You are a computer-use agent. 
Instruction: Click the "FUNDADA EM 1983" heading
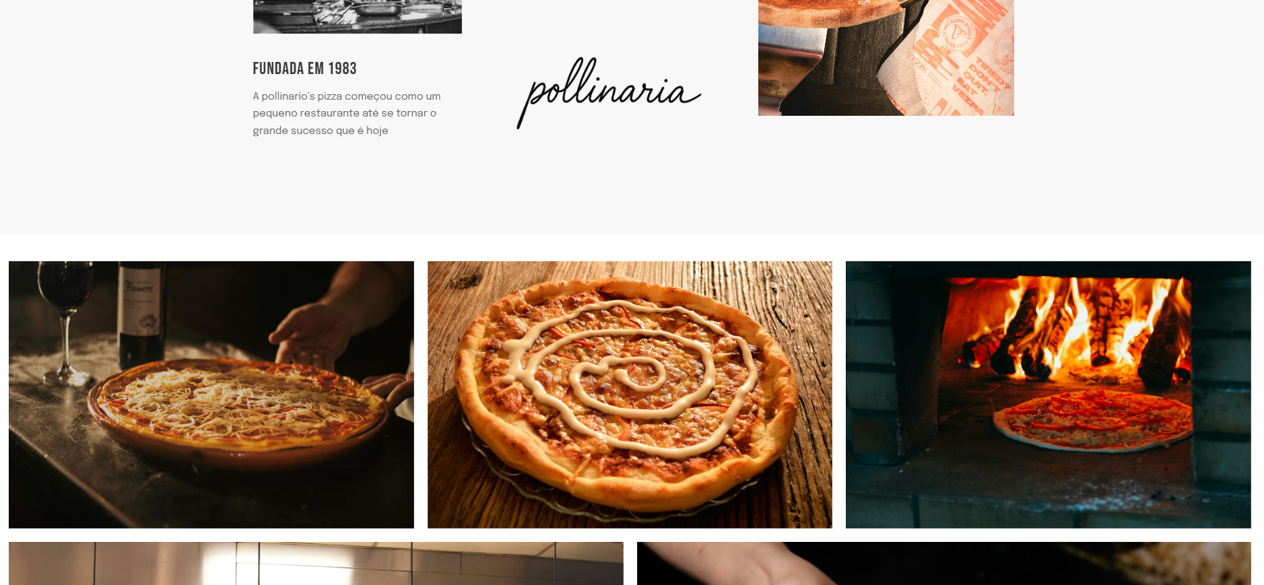pyautogui.click(x=304, y=69)
